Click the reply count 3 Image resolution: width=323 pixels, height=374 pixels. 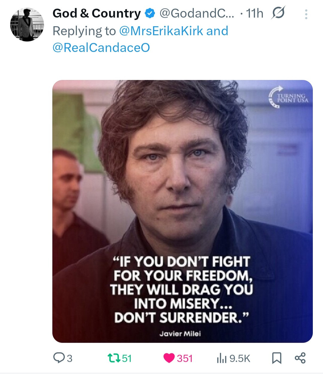[69, 358]
